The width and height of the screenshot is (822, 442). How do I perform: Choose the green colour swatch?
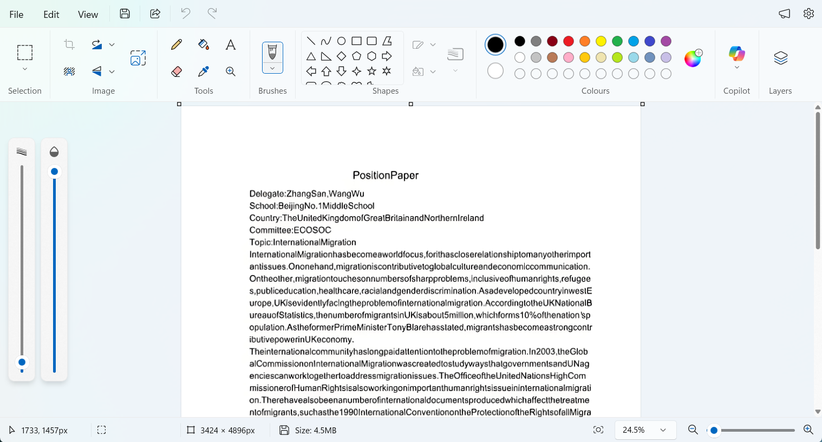pos(617,41)
